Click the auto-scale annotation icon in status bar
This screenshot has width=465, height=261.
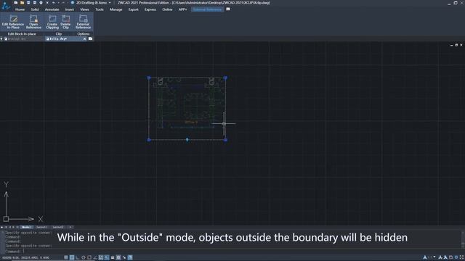[445, 257]
